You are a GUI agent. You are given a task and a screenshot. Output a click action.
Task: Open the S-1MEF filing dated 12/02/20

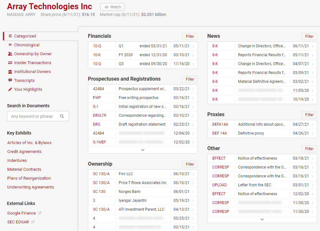(143, 142)
